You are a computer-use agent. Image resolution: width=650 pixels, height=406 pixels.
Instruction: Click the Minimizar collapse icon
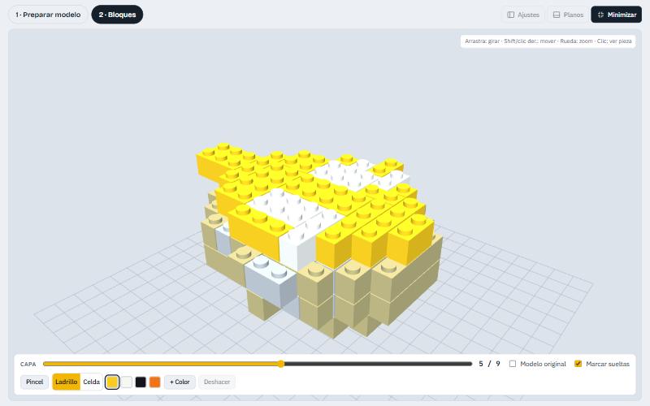click(600, 15)
